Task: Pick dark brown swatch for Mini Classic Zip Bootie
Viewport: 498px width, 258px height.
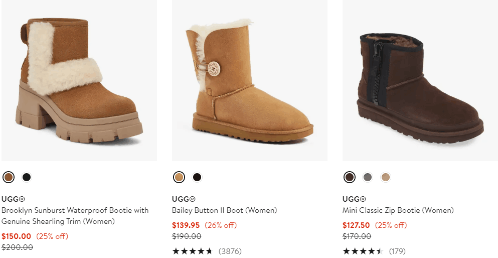Action: point(350,177)
